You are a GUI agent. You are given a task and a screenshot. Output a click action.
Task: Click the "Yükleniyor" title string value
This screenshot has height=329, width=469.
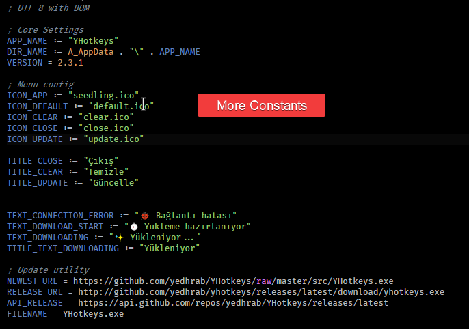point(170,248)
